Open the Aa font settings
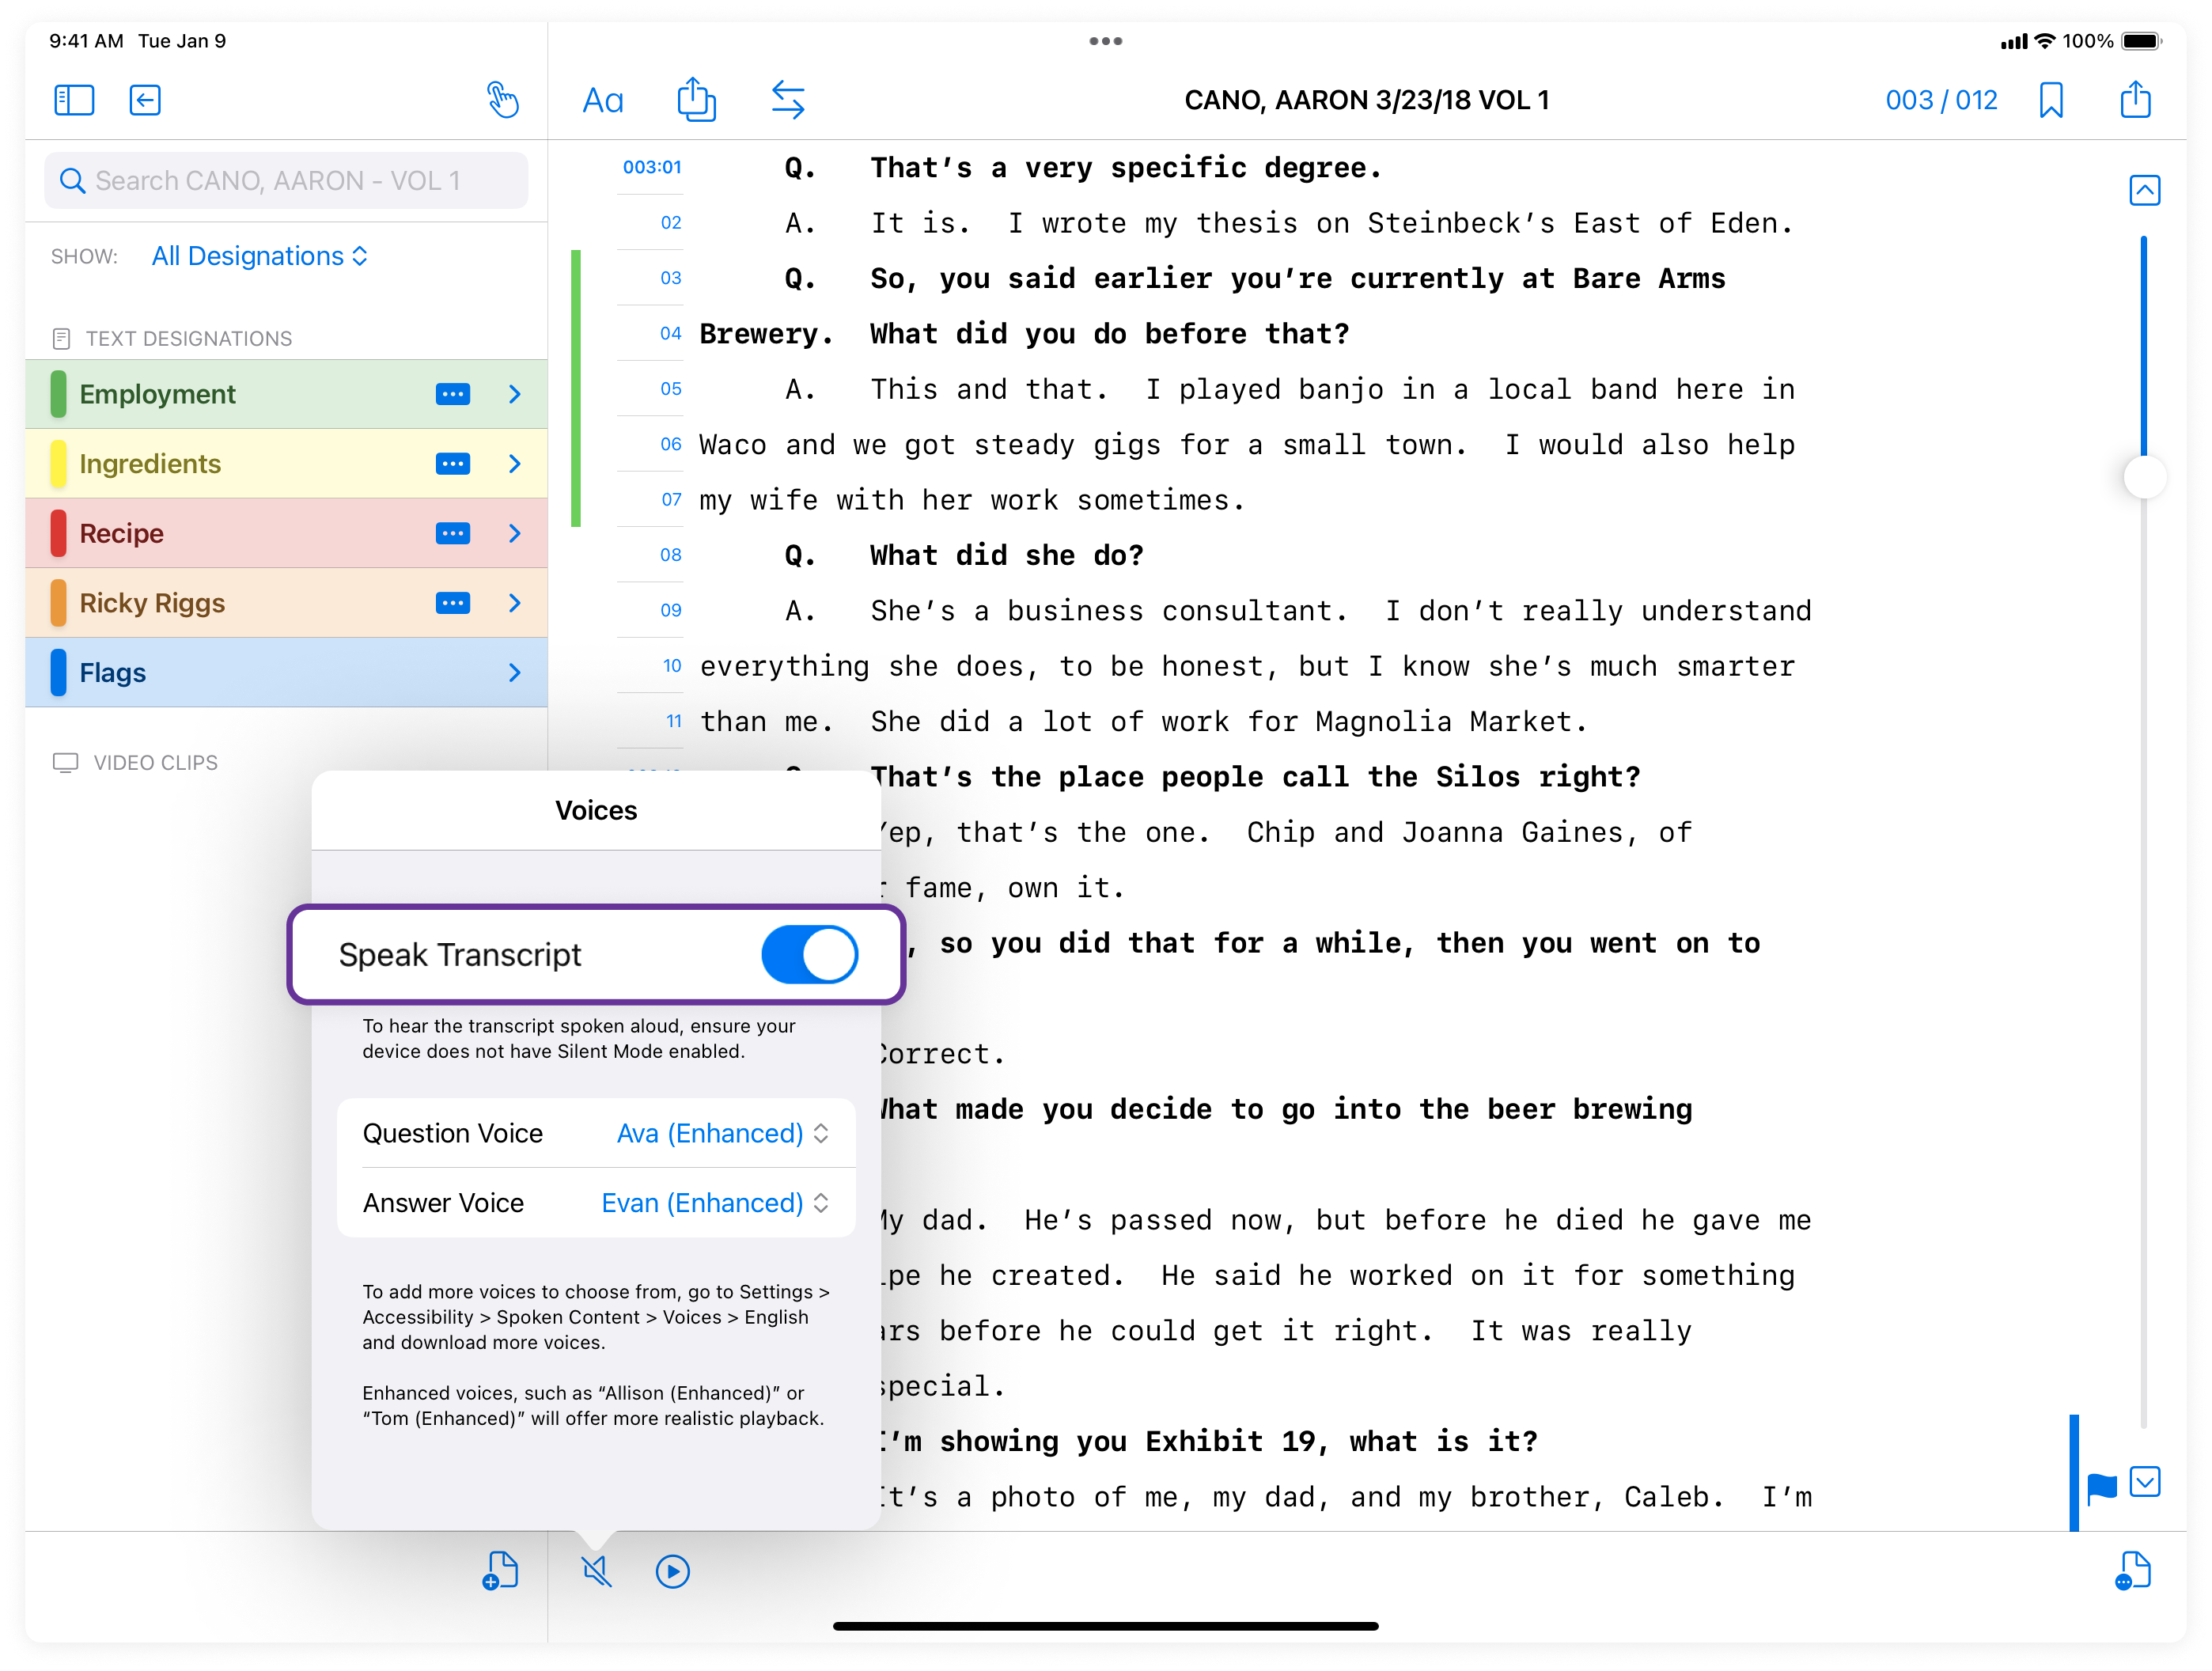 click(x=603, y=100)
